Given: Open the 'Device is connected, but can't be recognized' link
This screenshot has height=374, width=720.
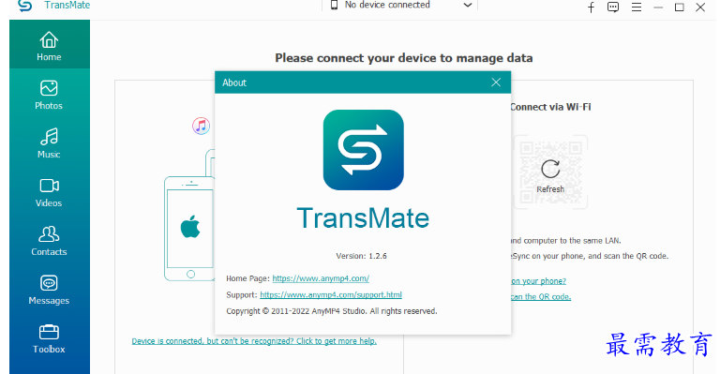Looking at the screenshot, I should tap(254, 341).
